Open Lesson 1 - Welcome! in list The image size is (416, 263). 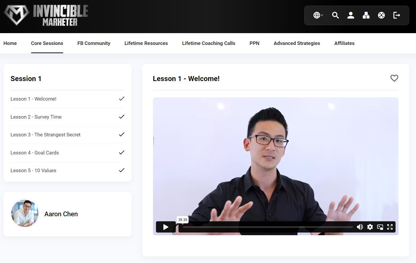pos(68,99)
